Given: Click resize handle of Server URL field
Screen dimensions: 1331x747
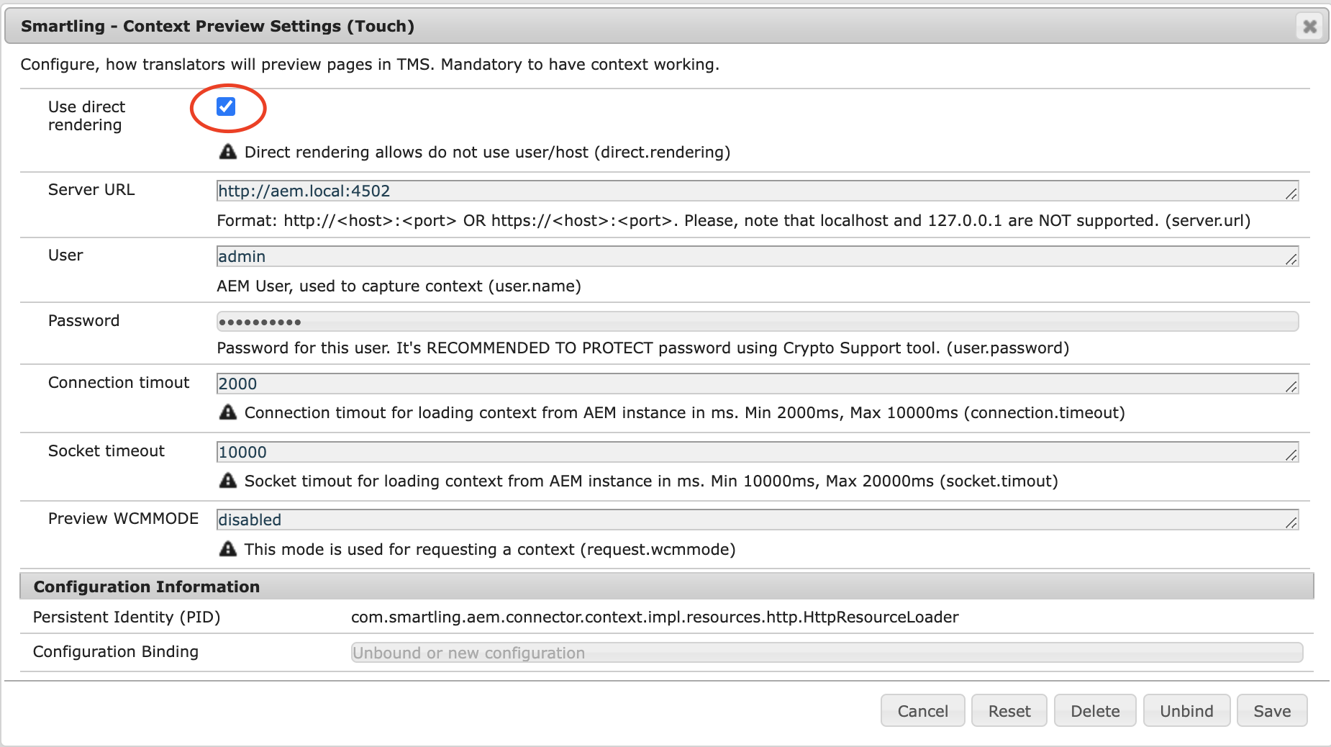Looking at the screenshot, I should (1291, 194).
